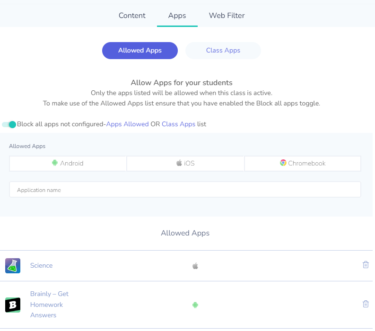The height and width of the screenshot is (331, 375).
Task: Follow the Apps Allowed link
Action: 127,124
